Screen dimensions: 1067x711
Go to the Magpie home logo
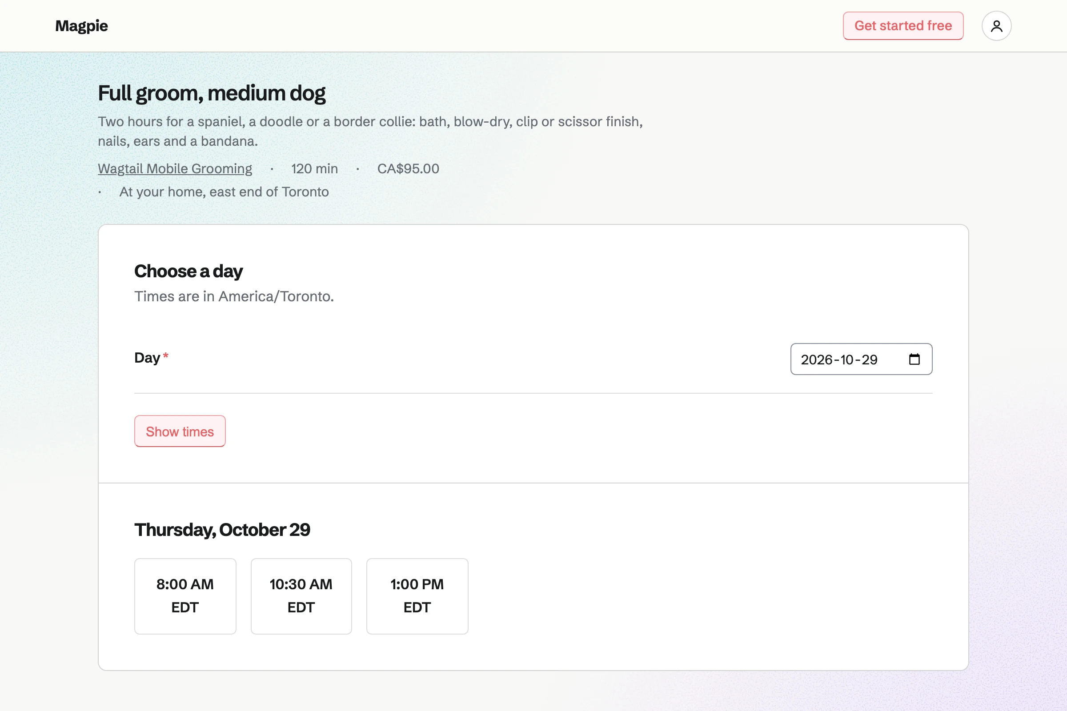(82, 26)
